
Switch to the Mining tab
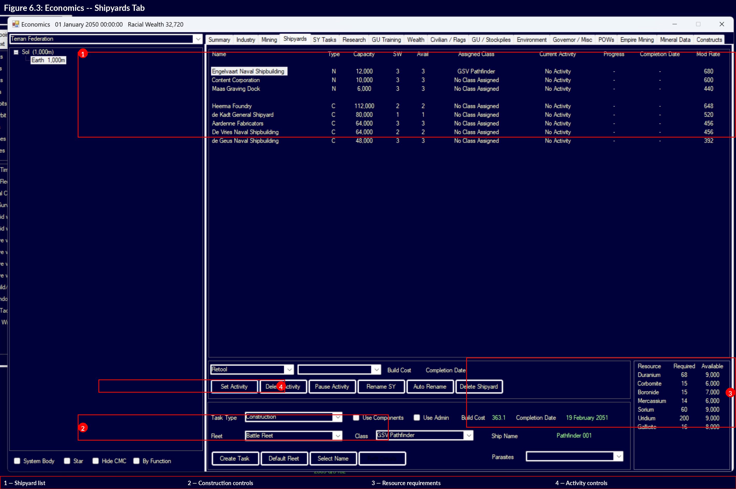[x=269, y=39]
